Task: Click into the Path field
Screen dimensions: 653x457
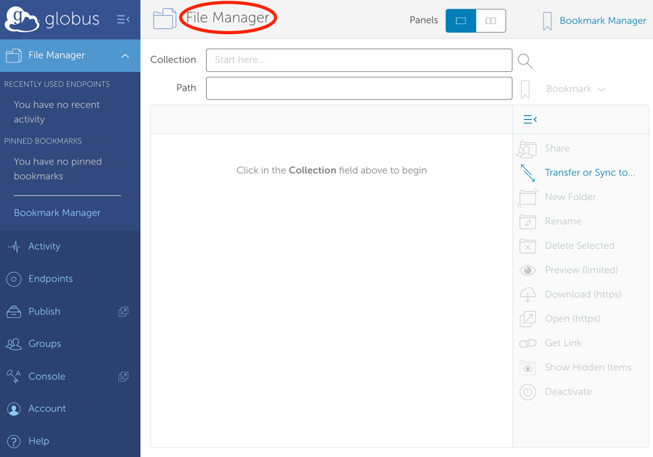Action: (x=359, y=88)
